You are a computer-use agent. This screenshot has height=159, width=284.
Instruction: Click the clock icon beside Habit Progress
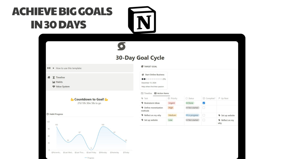(48, 114)
